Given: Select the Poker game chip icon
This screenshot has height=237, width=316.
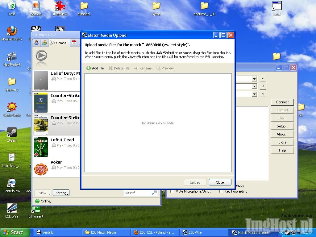Looking at the screenshot, I should [41, 169].
